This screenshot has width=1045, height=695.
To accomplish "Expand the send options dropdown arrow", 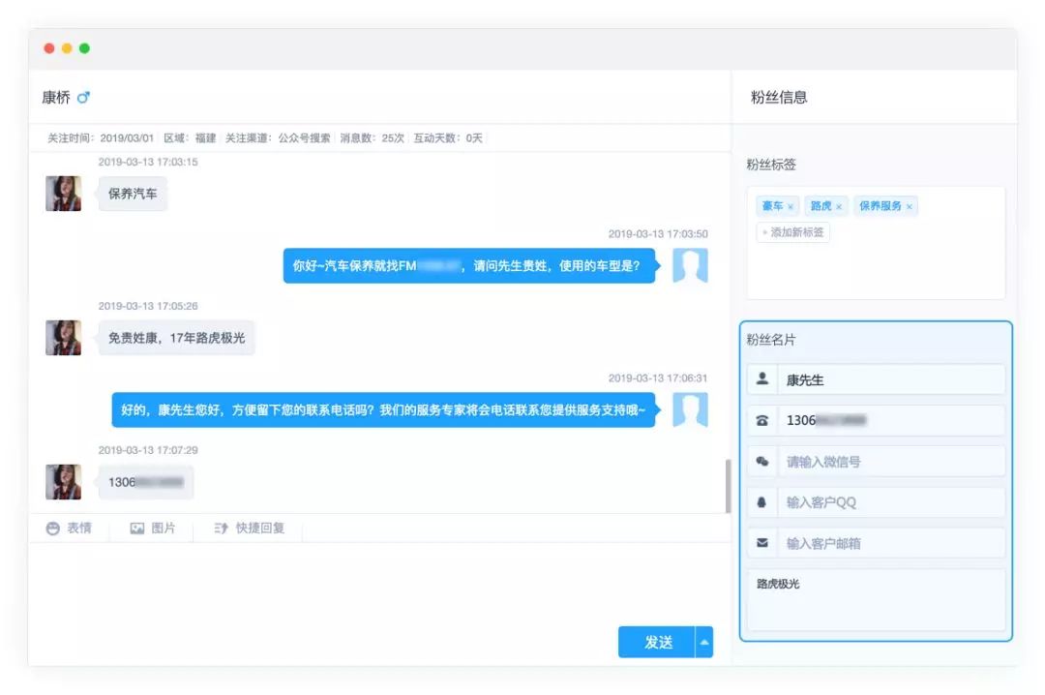I will pos(704,642).
